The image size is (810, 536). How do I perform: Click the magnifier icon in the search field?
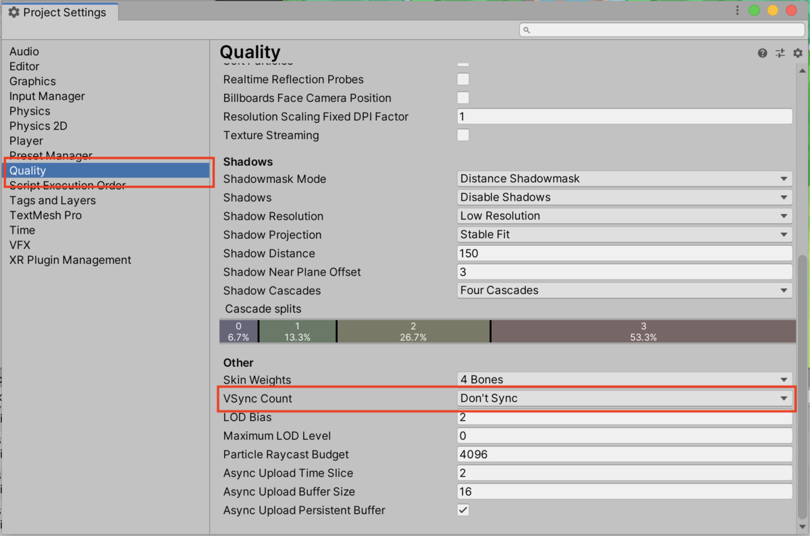(526, 30)
